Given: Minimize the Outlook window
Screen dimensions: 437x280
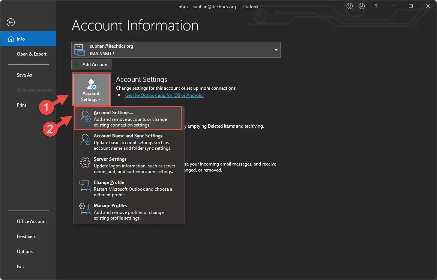Looking at the screenshot, I should [393, 6].
